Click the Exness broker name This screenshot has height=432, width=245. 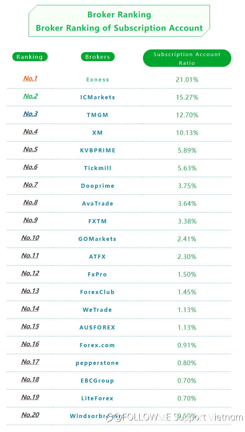(98, 80)
